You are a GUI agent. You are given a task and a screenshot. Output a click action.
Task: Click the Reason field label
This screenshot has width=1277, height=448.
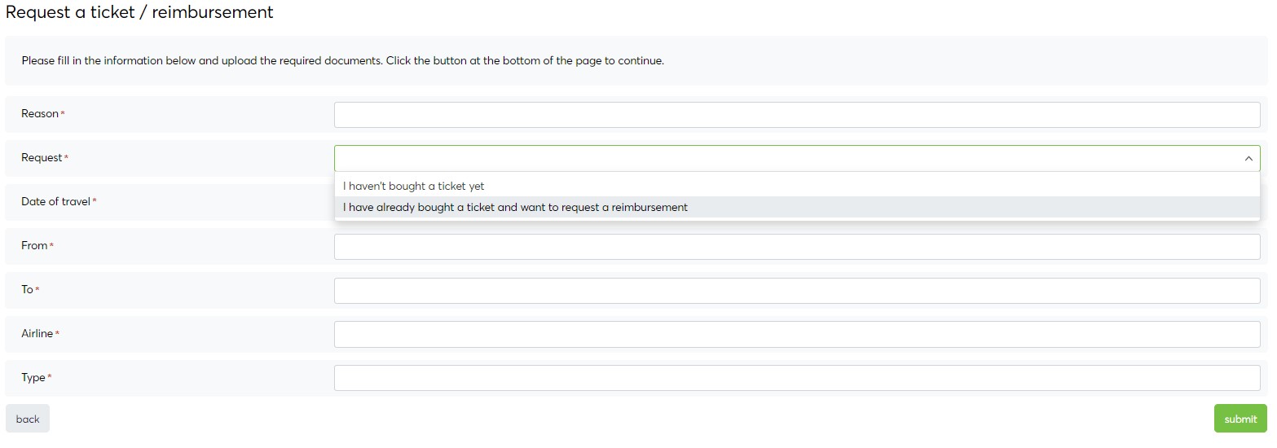tap(40, 114)
